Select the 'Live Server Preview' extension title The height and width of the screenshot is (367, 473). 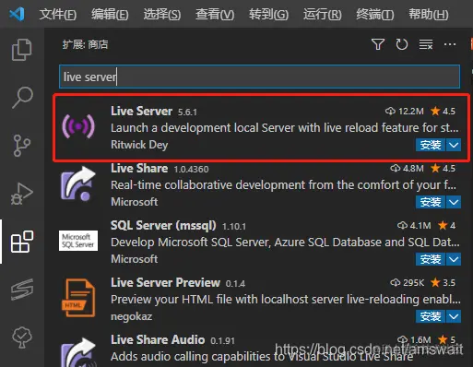pyautogui.click(x=165, y=282)
